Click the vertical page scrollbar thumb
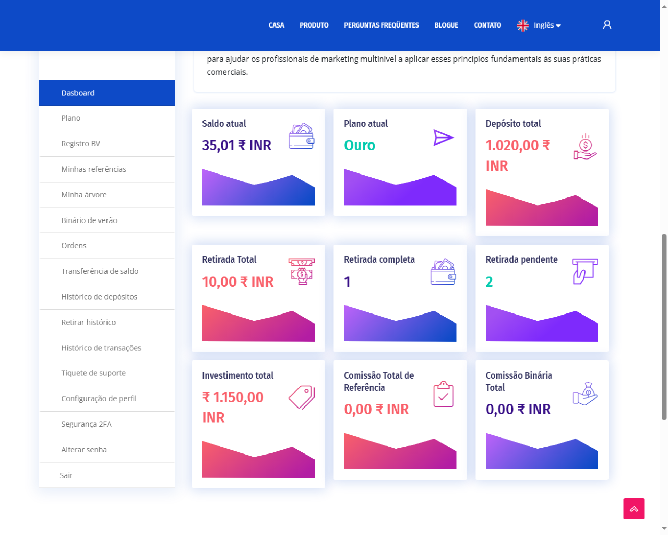 click(x=664, y=327)
